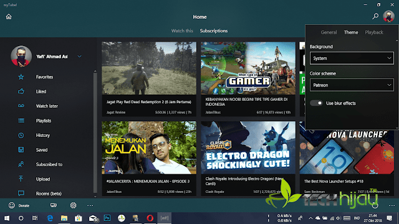The height and width of the screenshot is (224, 399).
Task: Click the KEBANYAKAN NOOB! video title
Action: 246,102
